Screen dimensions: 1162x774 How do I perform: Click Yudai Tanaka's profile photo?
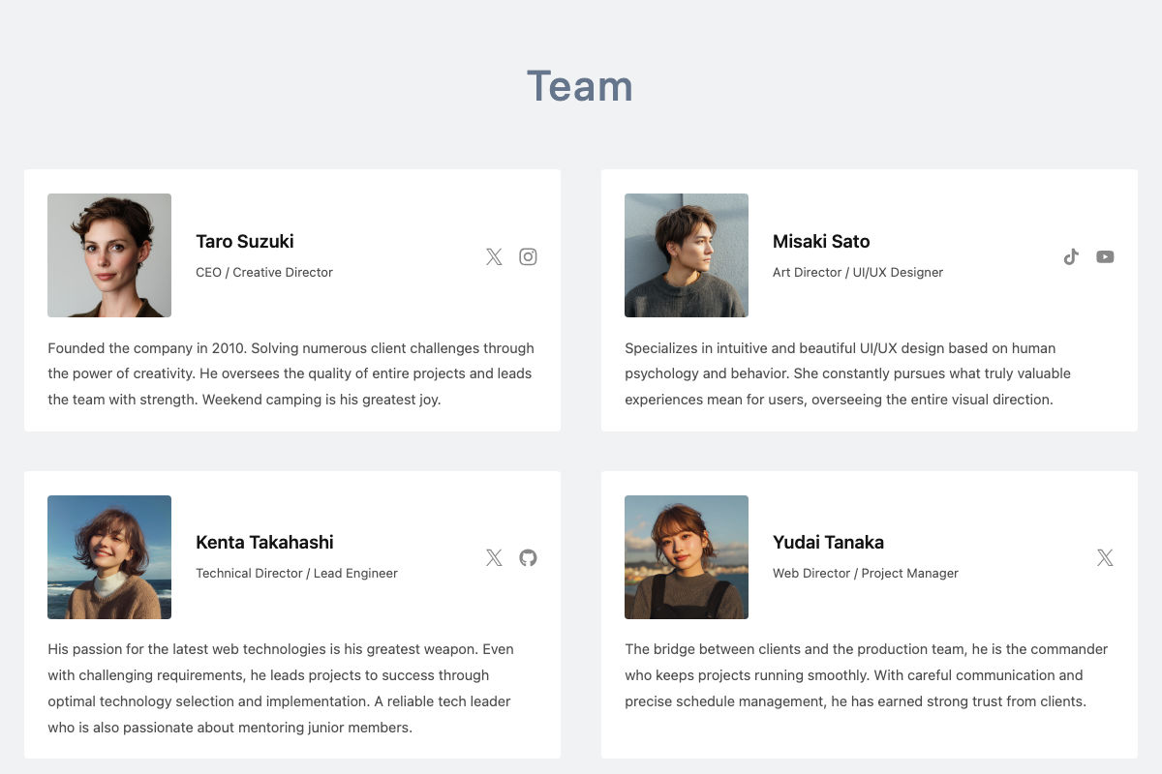click(x=687, y=557)
